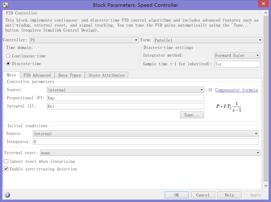Switch to the State Attributes tab
The image size is (271, 202).
point(107,75)
